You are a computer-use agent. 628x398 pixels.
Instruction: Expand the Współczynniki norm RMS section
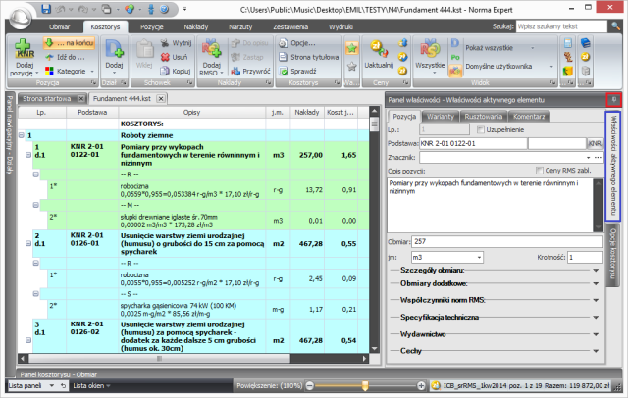click(x=598, y=299)
